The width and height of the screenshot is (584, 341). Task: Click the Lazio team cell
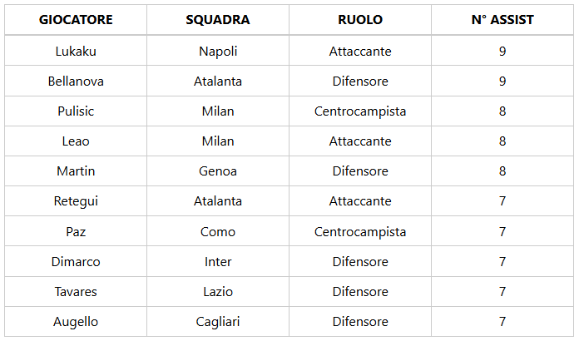click(x=218, y=292)
